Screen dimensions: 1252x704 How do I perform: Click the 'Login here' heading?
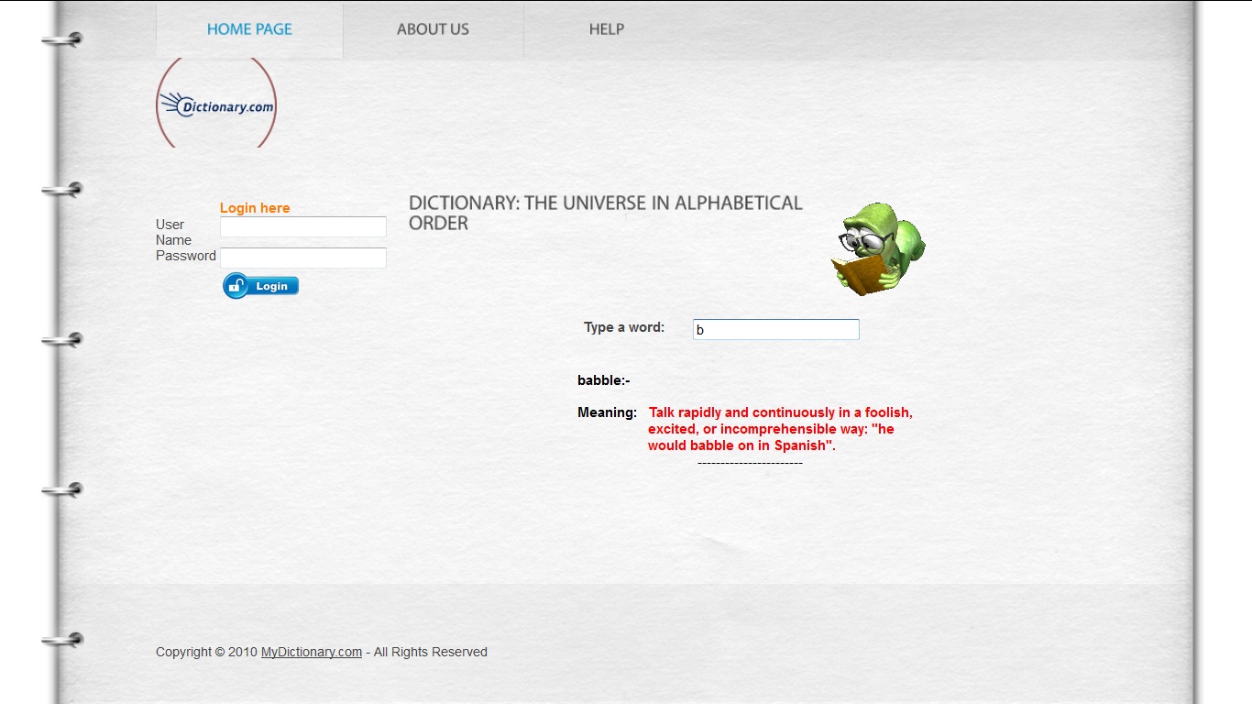[255, 208]
